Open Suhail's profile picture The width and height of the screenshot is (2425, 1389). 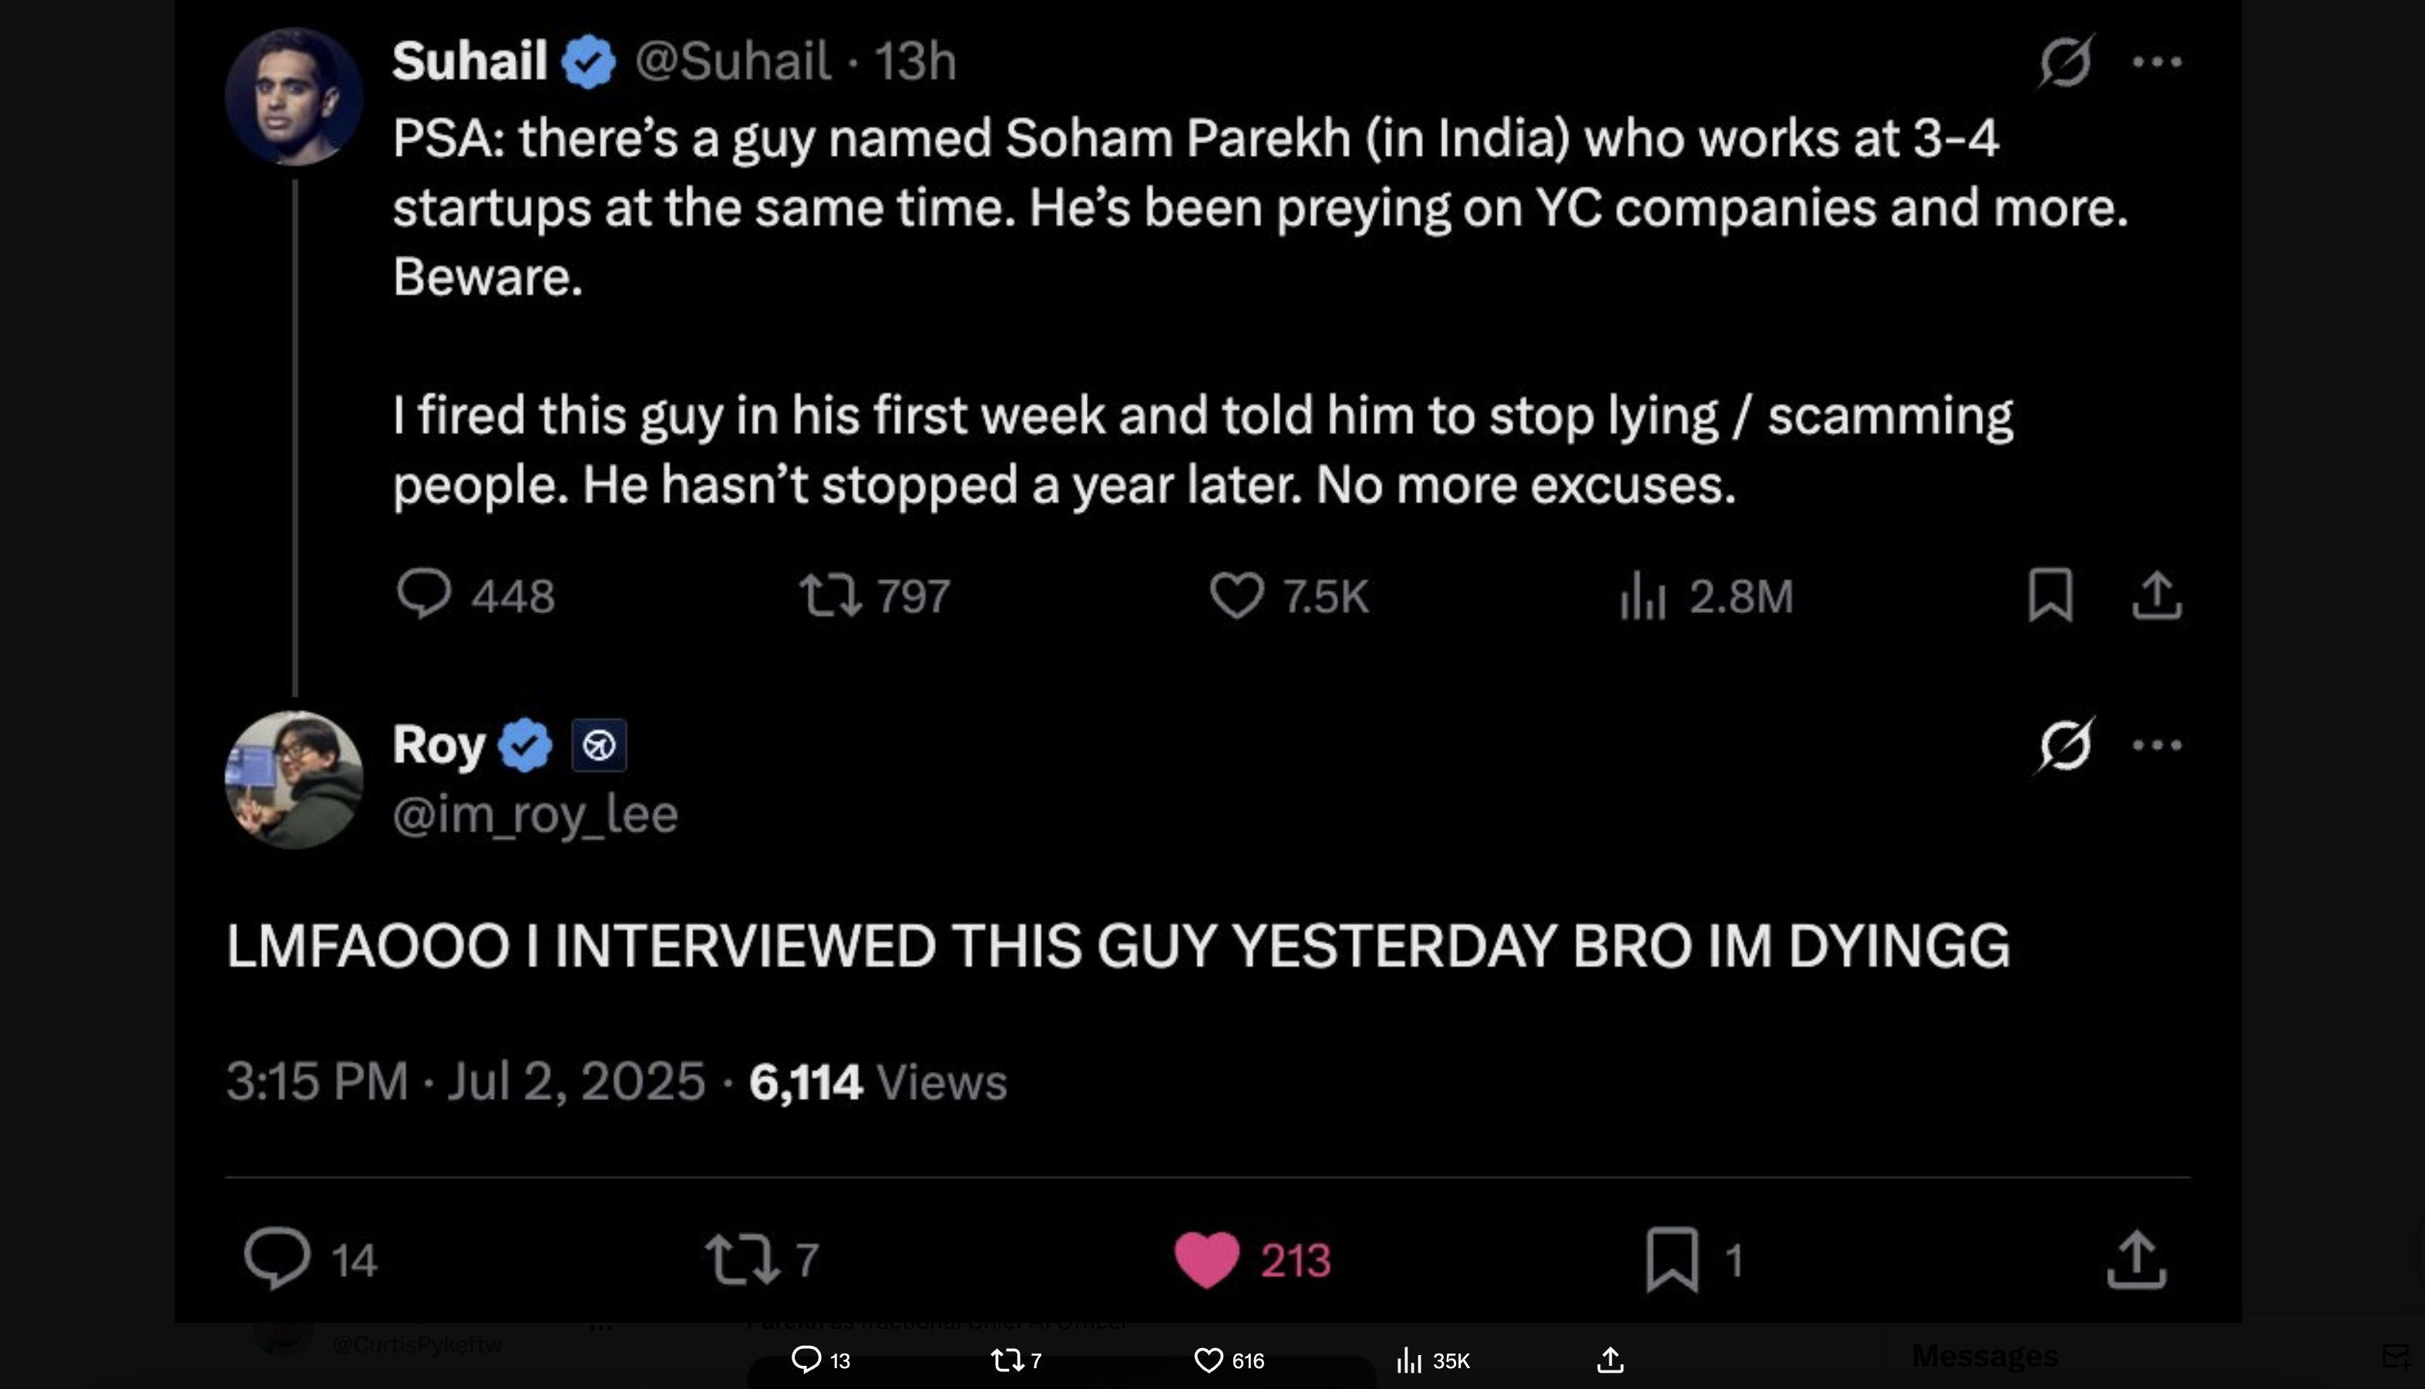[x=294, y=97]
